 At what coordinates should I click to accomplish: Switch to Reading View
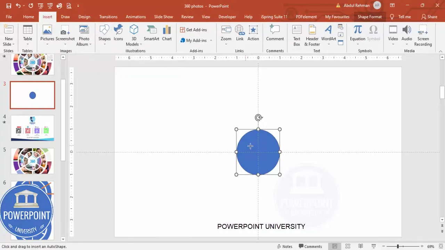coord(361,247)
